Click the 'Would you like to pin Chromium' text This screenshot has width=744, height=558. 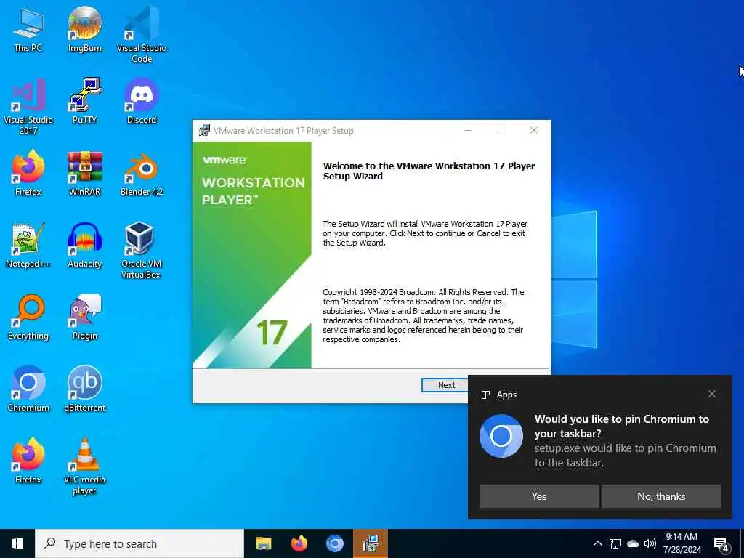pyautogui.click(x=622, y=426)
